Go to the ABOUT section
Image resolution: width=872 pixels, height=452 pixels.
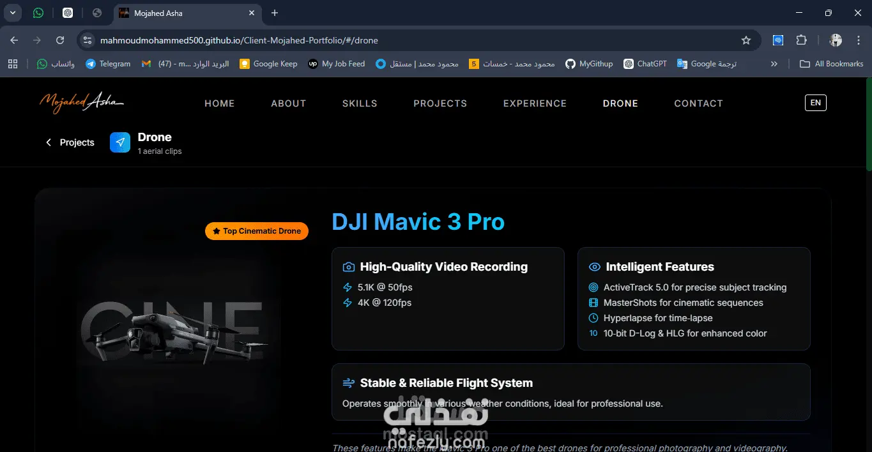pyautogui.click(x=289, y=103)
